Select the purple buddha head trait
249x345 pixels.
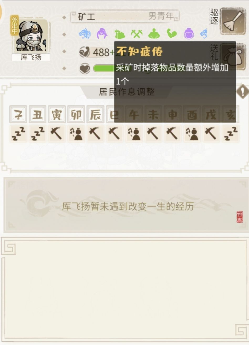click(x=189, y=34)
